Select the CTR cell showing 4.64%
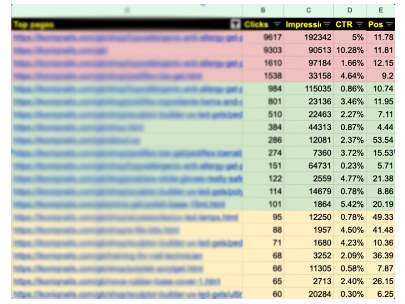The height and width of the screenshot is (304, 405). pos(350,76)
